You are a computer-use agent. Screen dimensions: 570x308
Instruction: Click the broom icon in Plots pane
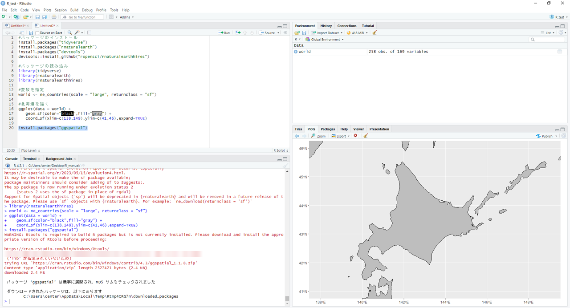coord(366,136)
